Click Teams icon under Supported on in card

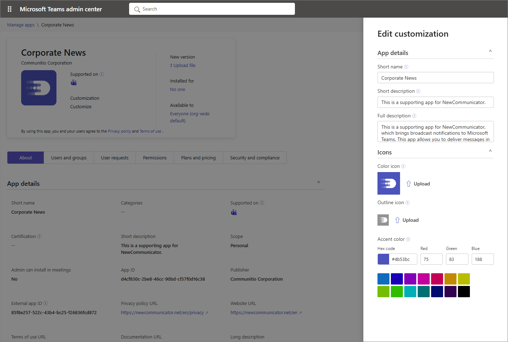click(74, 83)
